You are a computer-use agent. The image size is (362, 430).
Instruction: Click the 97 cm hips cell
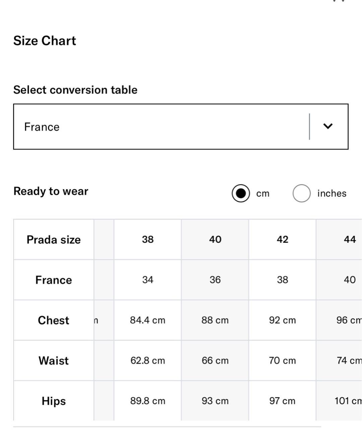(x=283, y=401)
